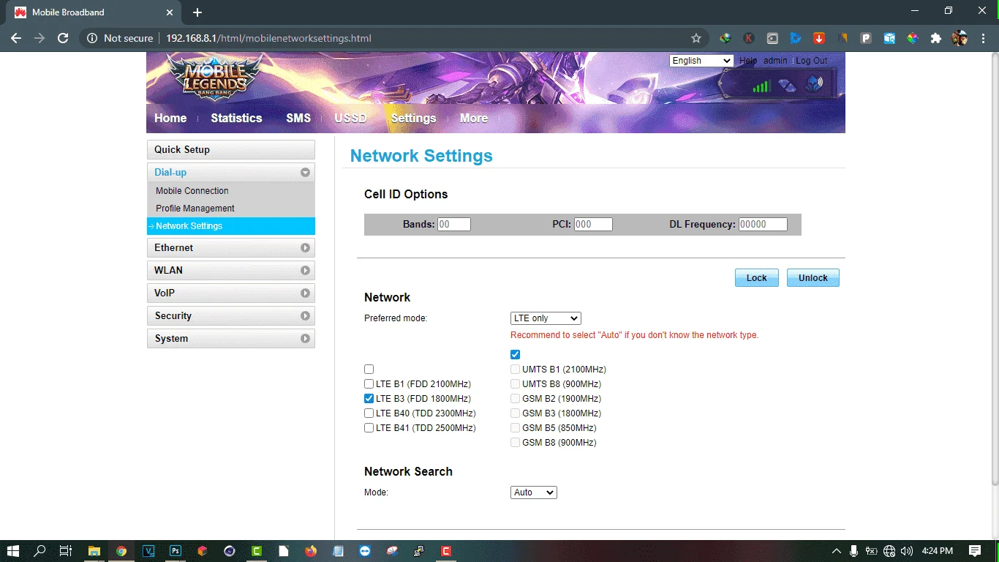
Task: Click the DL Frequency input field
Action: (x=763, y=225)
